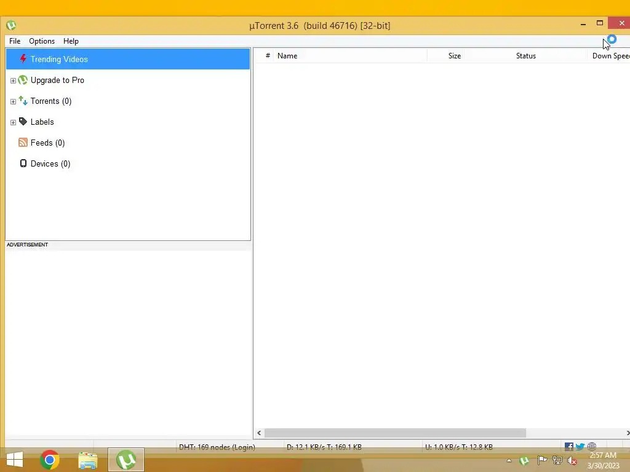
Task: Select Devices (0) in sidebar
Action: pos(50,163)
